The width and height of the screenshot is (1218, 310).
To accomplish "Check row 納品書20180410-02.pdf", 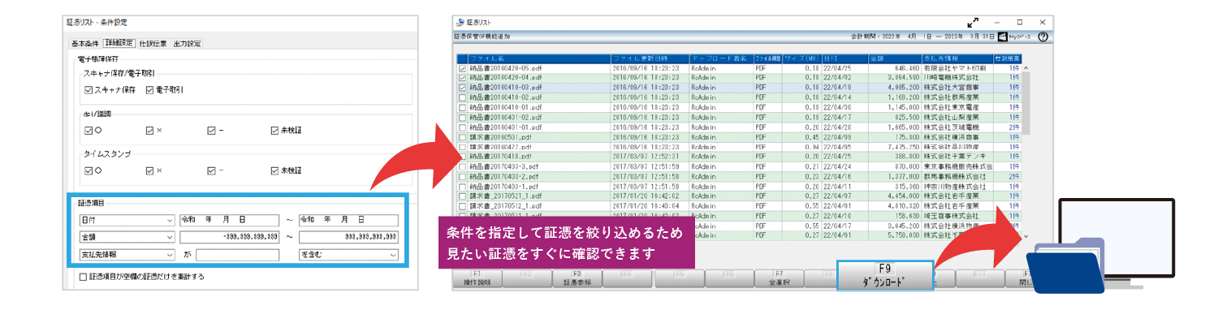I will point(463,97).
